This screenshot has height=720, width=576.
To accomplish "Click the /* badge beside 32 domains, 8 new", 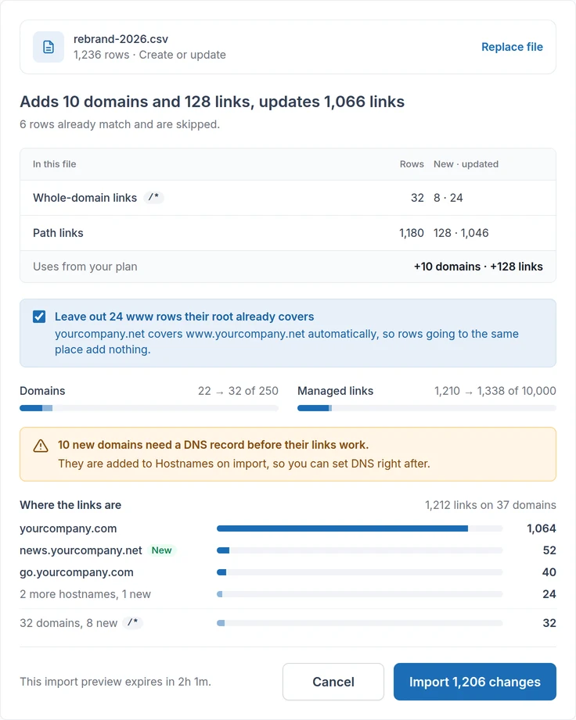I will point(133,622).
